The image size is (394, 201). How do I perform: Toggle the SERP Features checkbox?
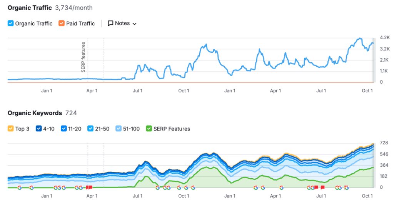coord(149,129)
